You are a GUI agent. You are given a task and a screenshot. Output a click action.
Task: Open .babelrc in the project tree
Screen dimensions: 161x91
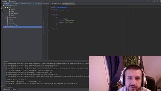(x=10, y=19)
